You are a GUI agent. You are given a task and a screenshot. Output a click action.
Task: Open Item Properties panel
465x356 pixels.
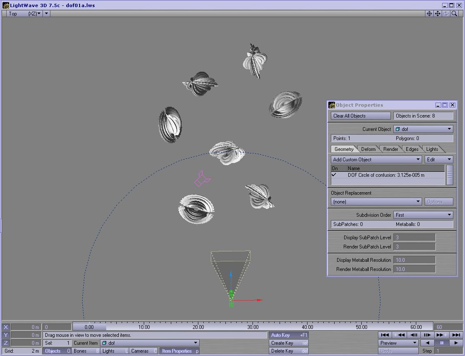[180, 351]
